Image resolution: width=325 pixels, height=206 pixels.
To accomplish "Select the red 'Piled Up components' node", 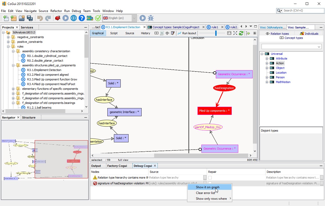I will click(x=214, y=111).
